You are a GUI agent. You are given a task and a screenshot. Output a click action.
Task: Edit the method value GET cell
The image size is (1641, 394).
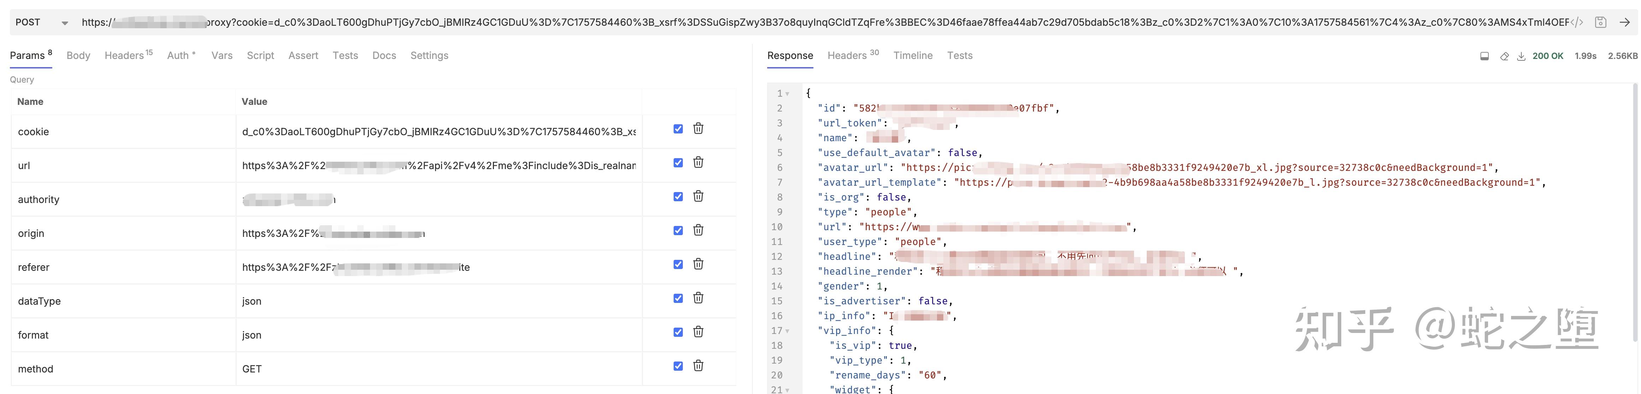tap(438, 369)
